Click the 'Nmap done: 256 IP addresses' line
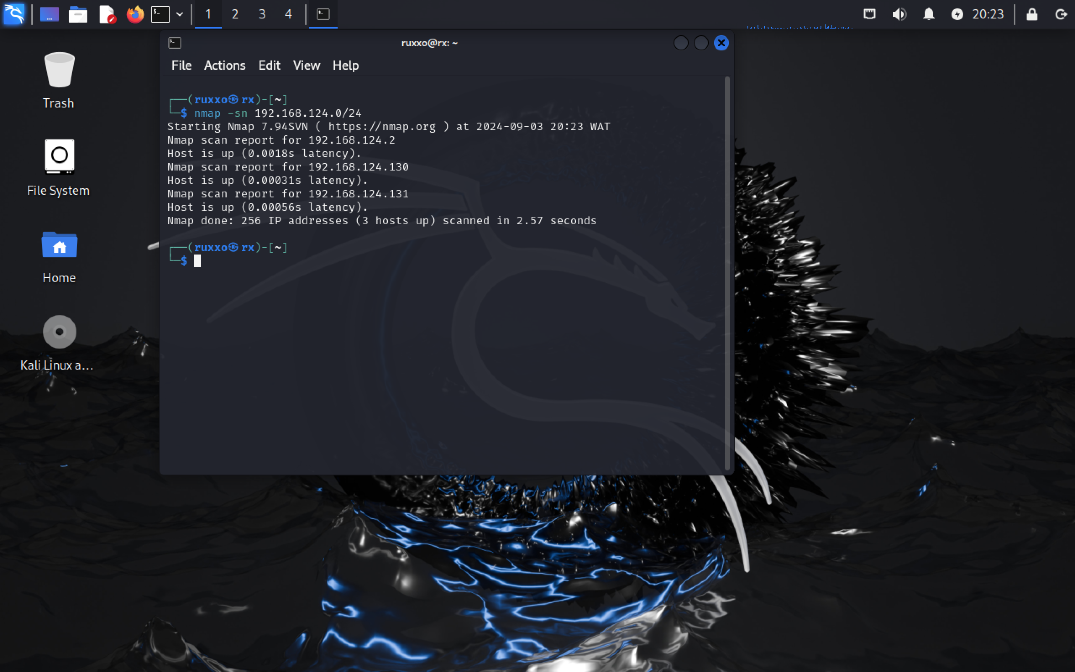Viewport: 1075px width, 672px height. [x=382, y=220]
